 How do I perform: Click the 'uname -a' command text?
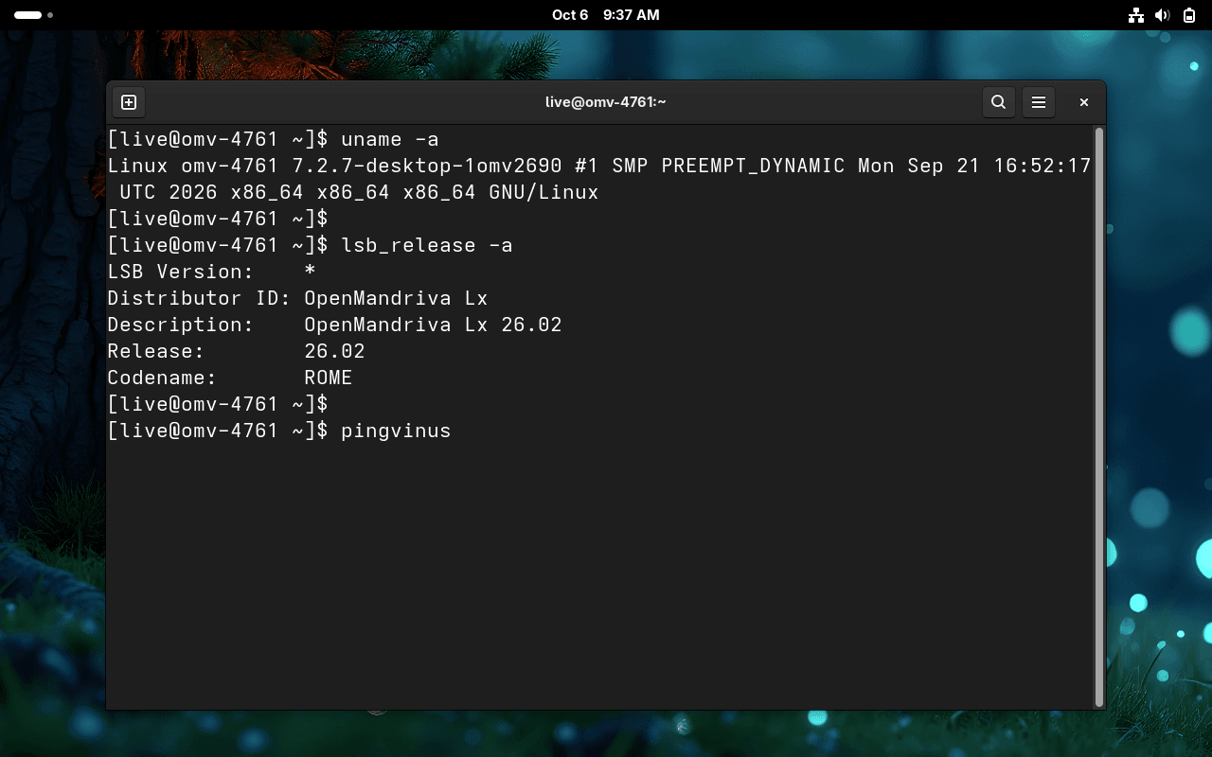390,139
